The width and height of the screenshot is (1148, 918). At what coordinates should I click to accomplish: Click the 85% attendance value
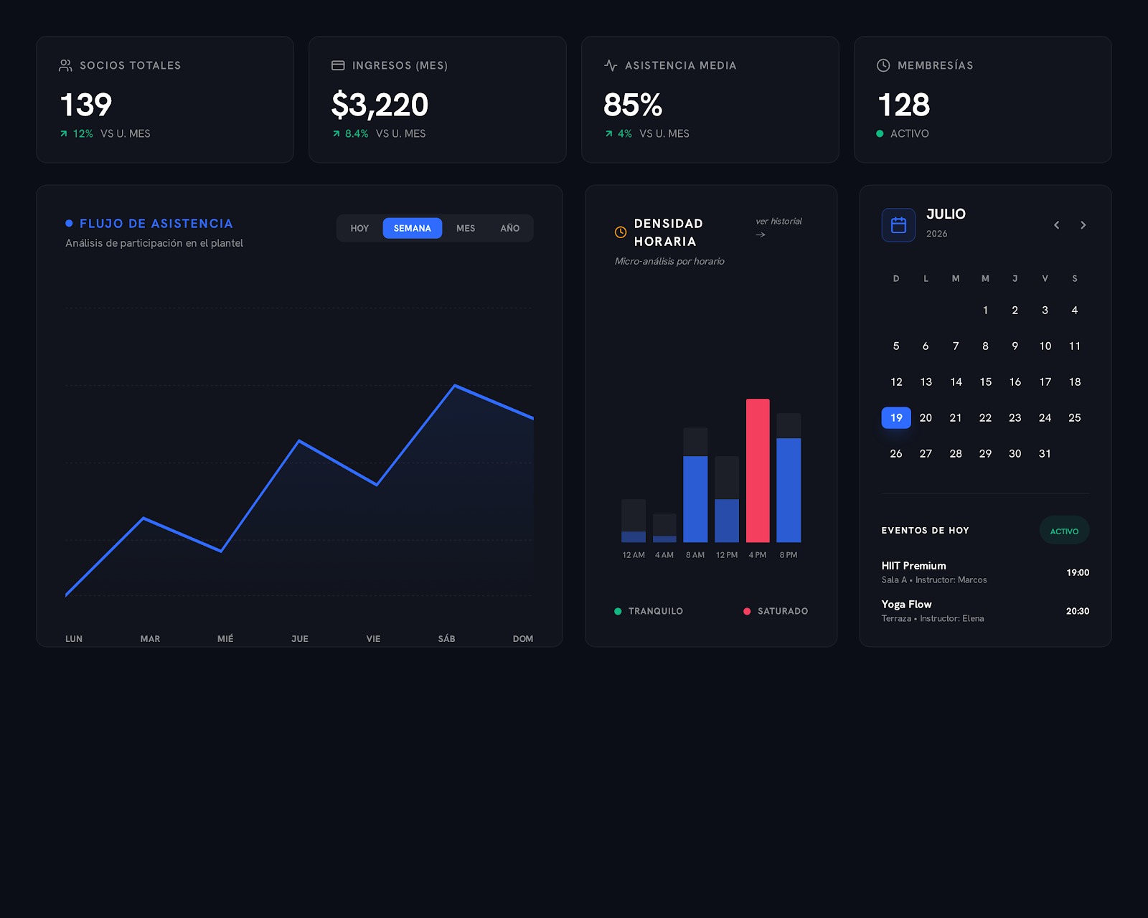tap(633, 105)
